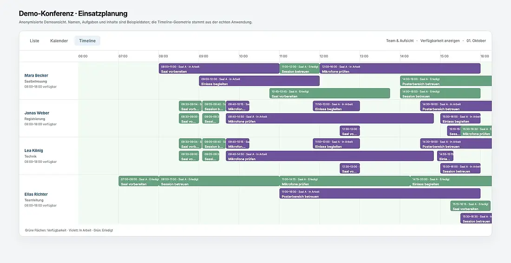Screen dimensions: 511x263
Task: Click the 15:00 time column header
Action: coord(445,56)
